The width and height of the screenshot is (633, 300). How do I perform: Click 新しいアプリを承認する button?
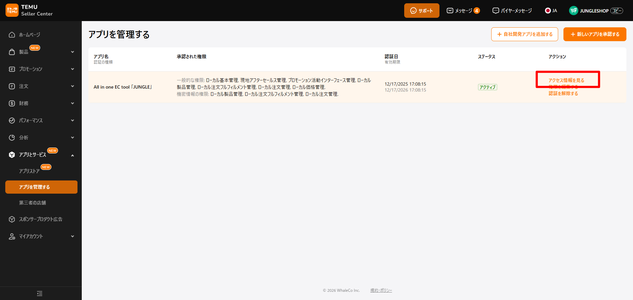tap(594, 34)
